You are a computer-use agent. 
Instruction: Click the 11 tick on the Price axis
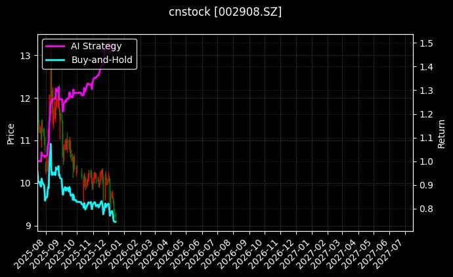26,140
